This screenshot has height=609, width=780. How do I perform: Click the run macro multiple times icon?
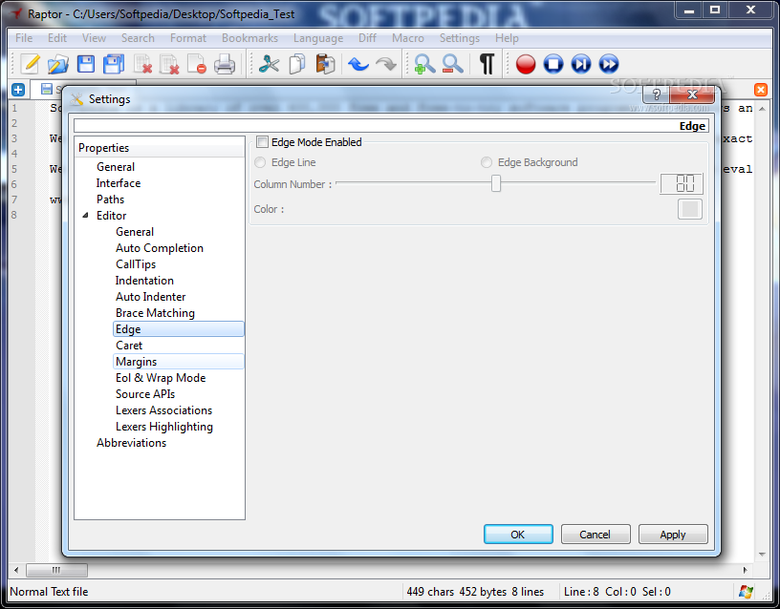[609, 65]
